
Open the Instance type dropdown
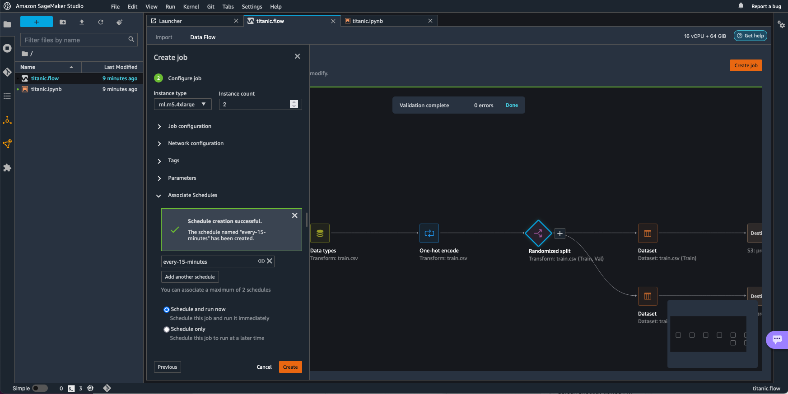click(182, 105)
